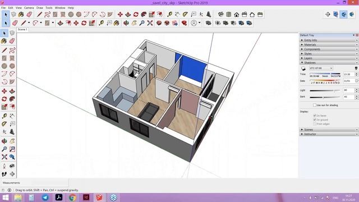This screenshot has width=359, height=202.
Task: Open Telegram from the taskbar
Action: tap(45, 198)
